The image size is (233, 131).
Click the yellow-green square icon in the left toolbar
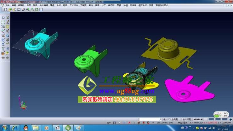click(8, 27)
